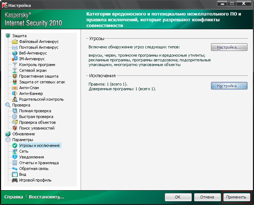
Task: Select Сетевой экран item
Action: (33, 70)
